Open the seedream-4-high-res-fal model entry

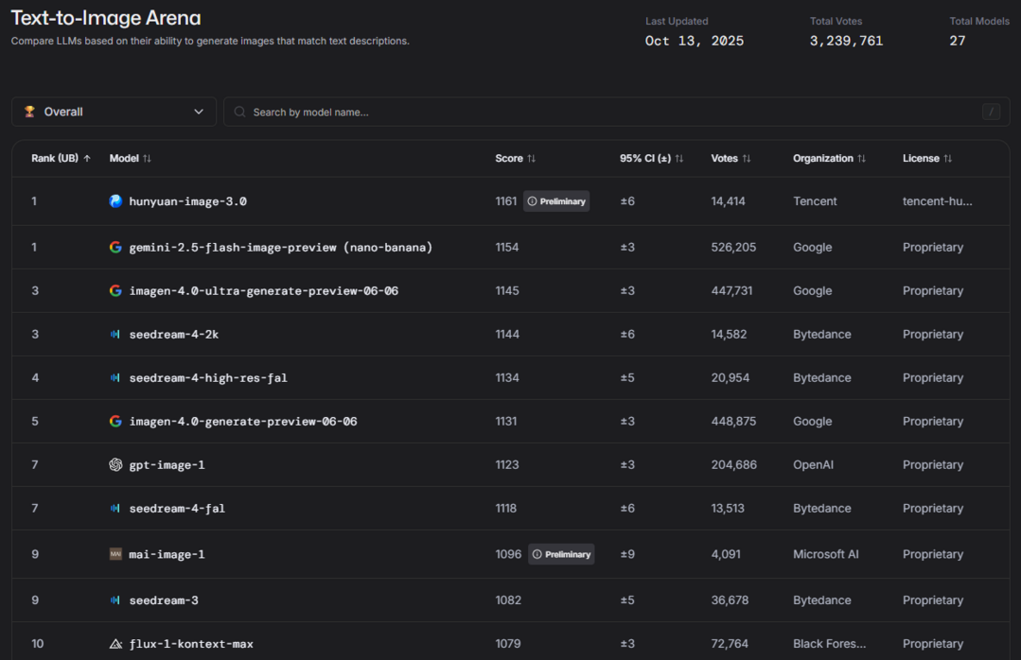[208, 378]
